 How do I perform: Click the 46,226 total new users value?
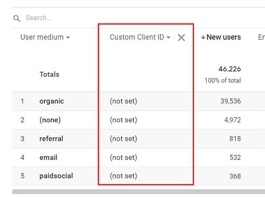229,69
